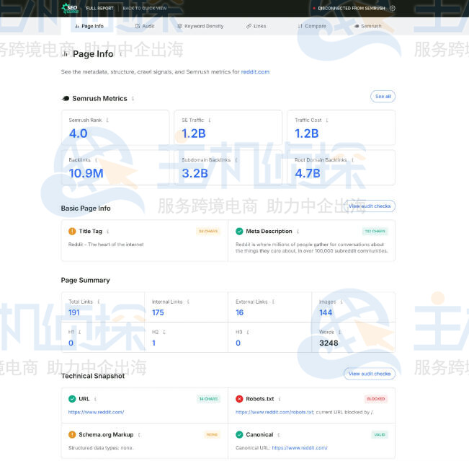Click the Images value 144
This screenshot has height=461, width=469.
[x=326, y=312]
